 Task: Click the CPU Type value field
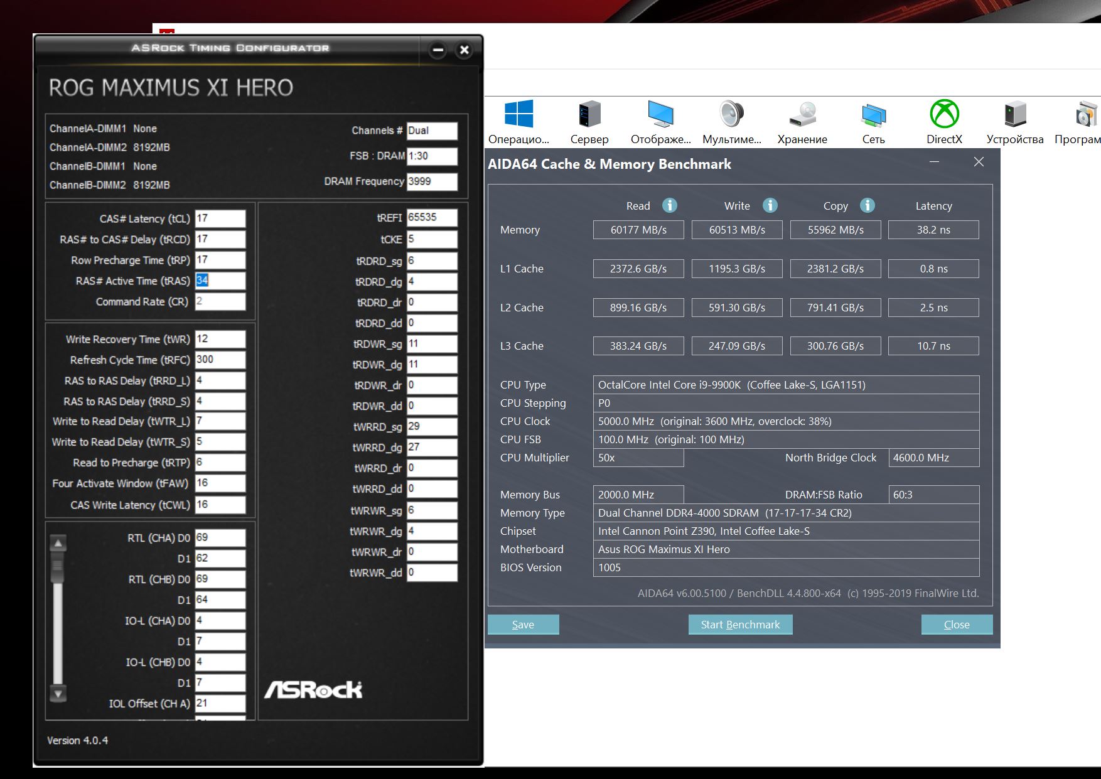pos(786,385)
